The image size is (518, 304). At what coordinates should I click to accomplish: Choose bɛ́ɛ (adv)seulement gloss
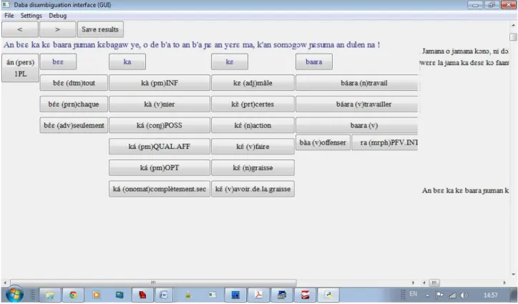point(74,125)
